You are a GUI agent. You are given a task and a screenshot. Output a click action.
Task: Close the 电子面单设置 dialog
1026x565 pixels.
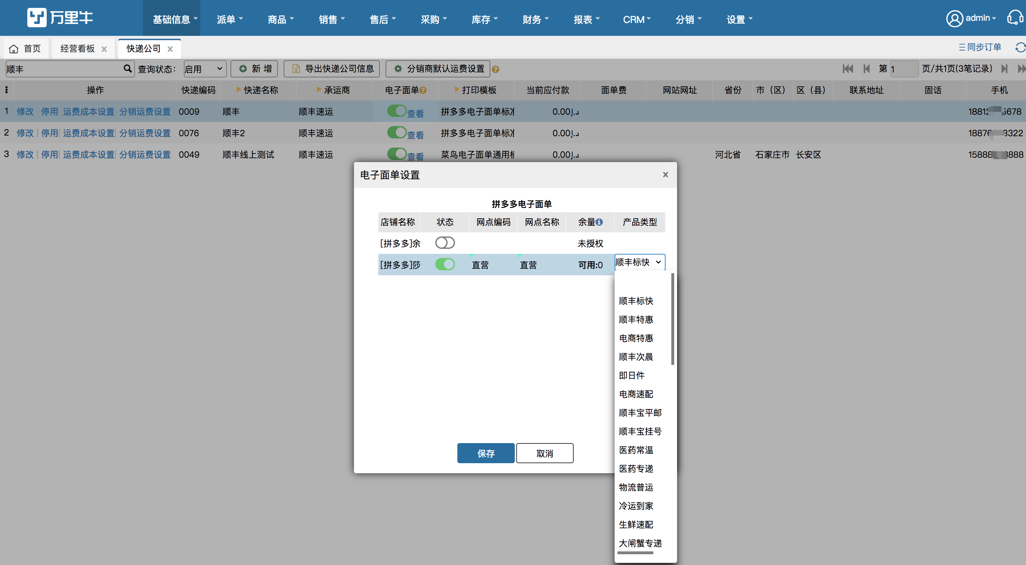[x=665, y=175]
